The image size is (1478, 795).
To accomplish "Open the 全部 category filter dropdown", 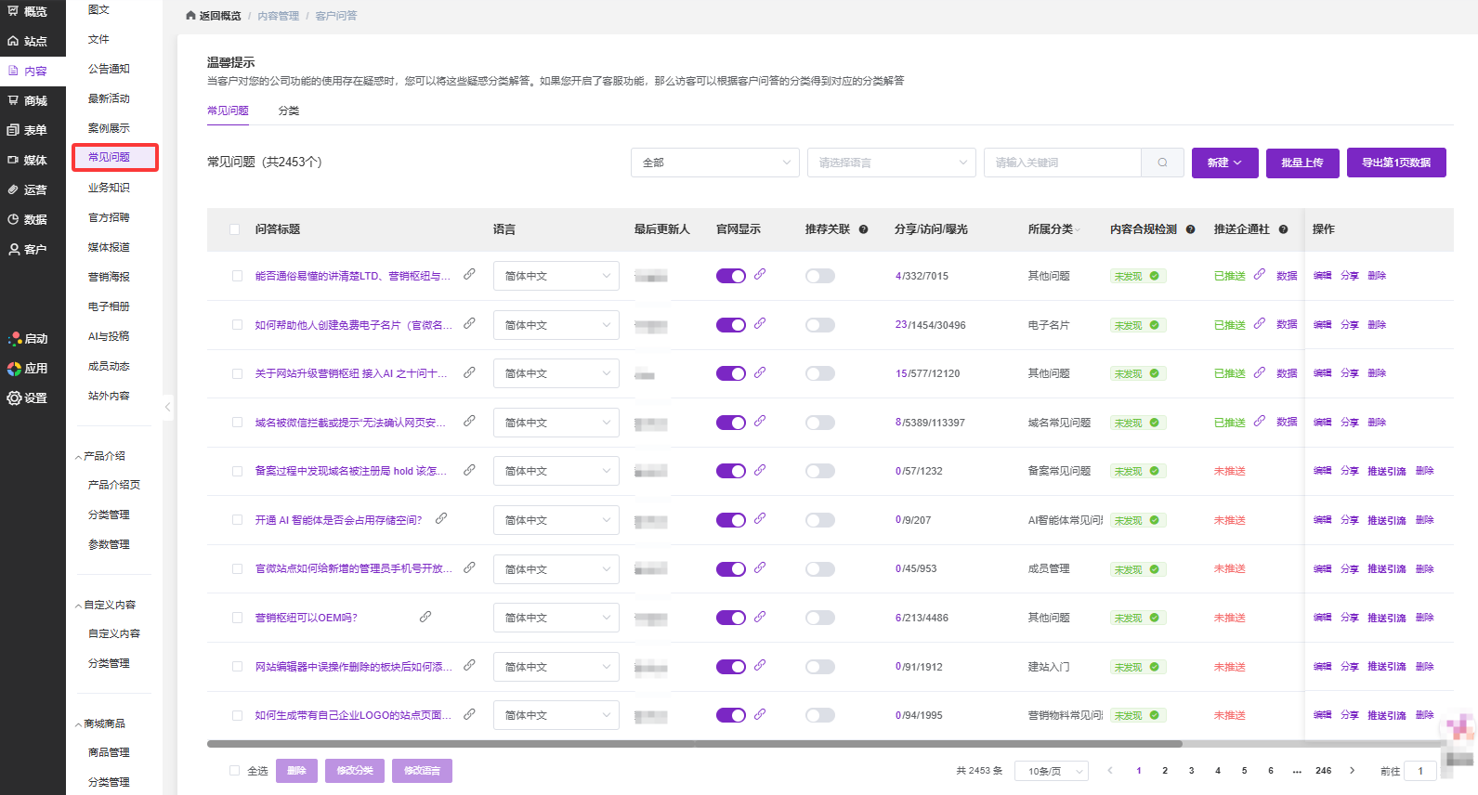I will pyautogui.click(x=714, y=163).
